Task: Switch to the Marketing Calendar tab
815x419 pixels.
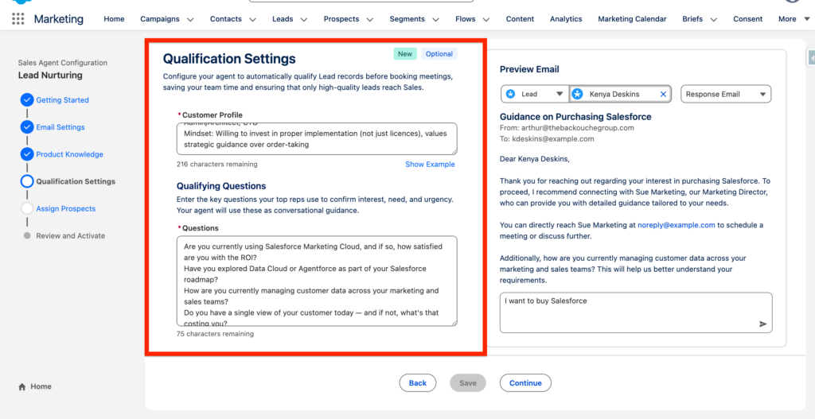Action: point(632,19)
